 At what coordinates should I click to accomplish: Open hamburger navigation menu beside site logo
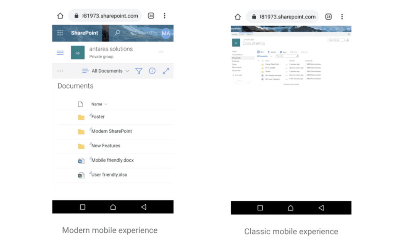point(60,53)
